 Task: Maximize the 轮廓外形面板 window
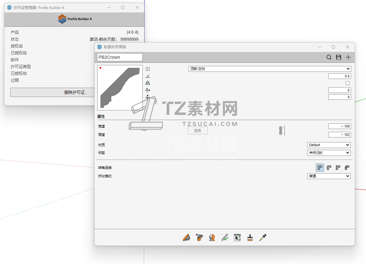click(x=333, y=47)
